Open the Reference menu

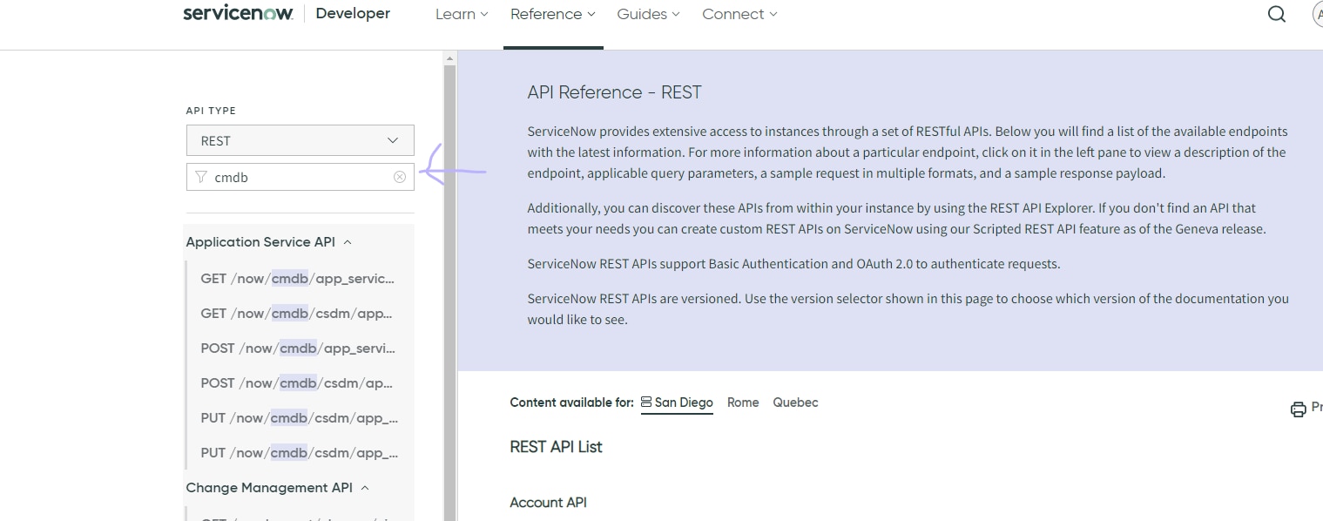(553, 14)
